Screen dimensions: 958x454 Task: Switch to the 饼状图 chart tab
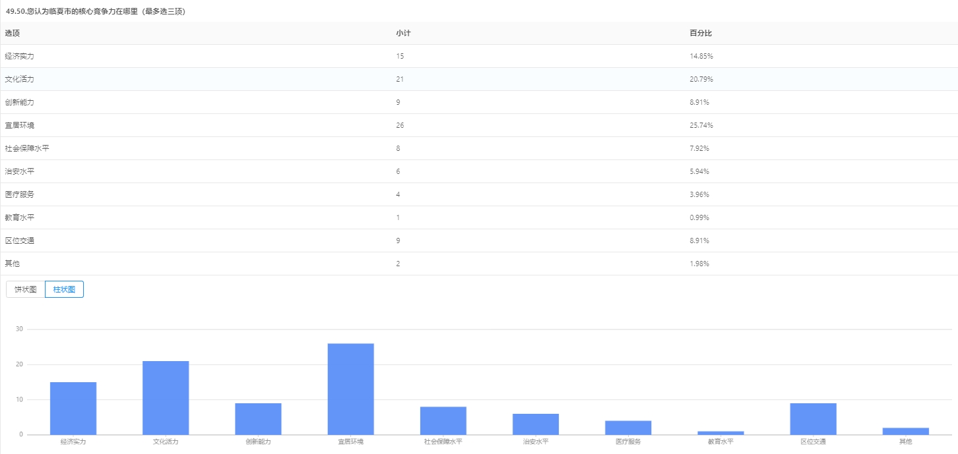click(26, 289)
